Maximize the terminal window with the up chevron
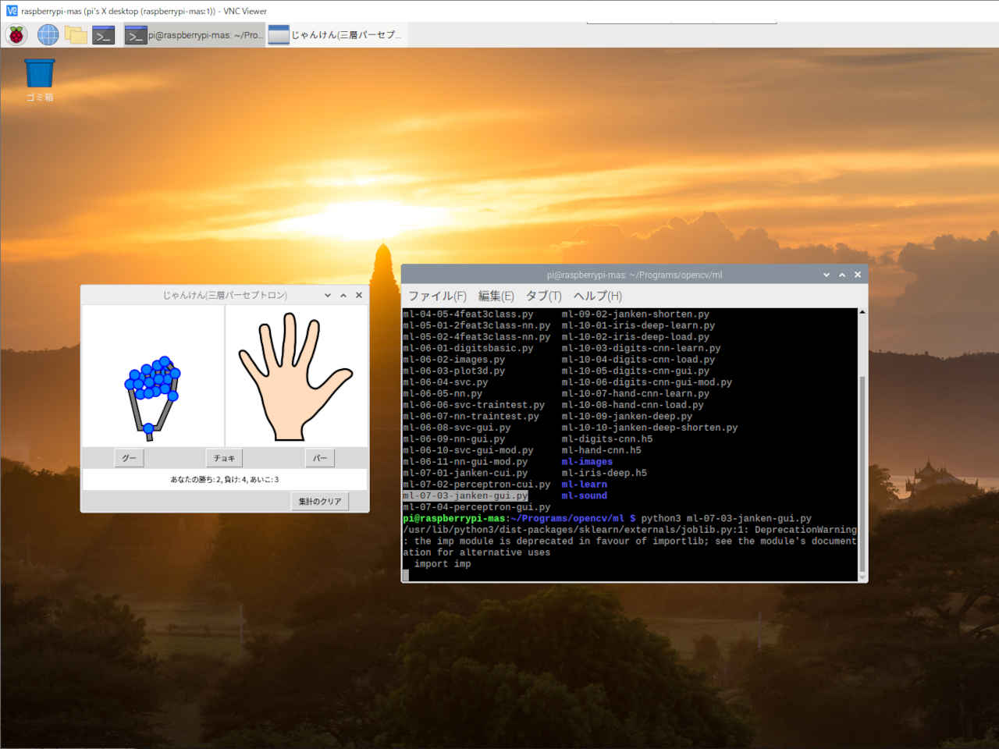The image size is (999, 749). 842,275
